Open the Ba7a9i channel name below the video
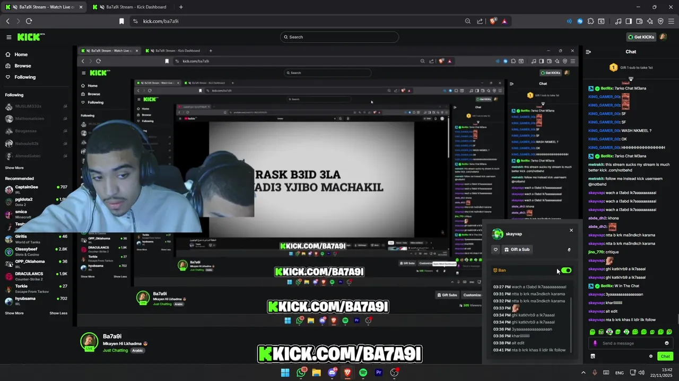 (112, 337)
